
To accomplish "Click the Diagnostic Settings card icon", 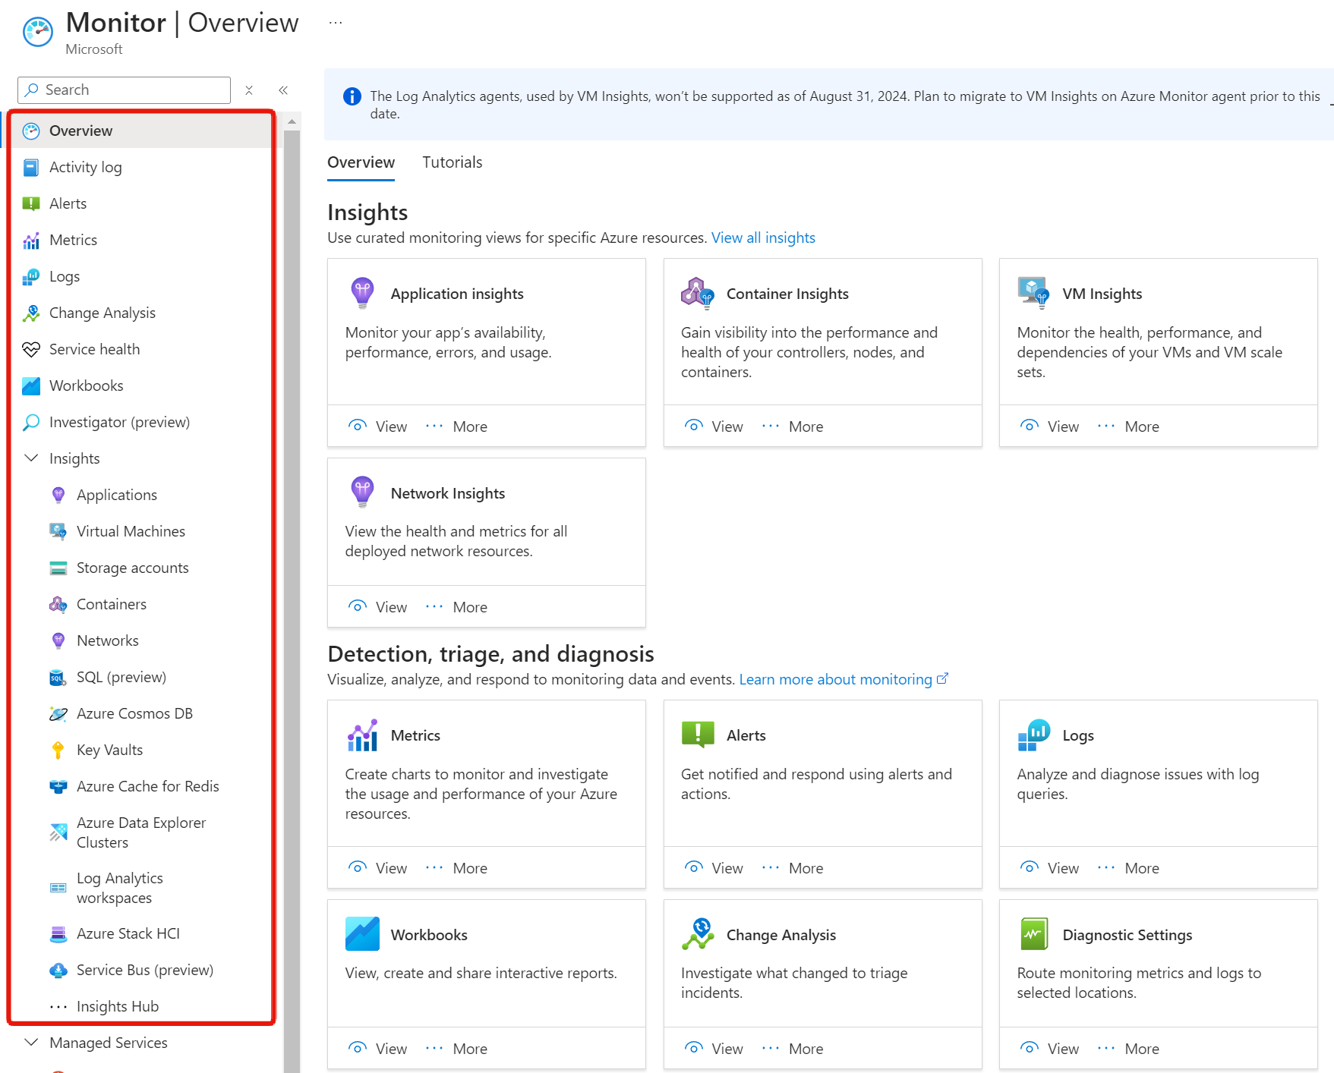I will [x=1034, y=934].
